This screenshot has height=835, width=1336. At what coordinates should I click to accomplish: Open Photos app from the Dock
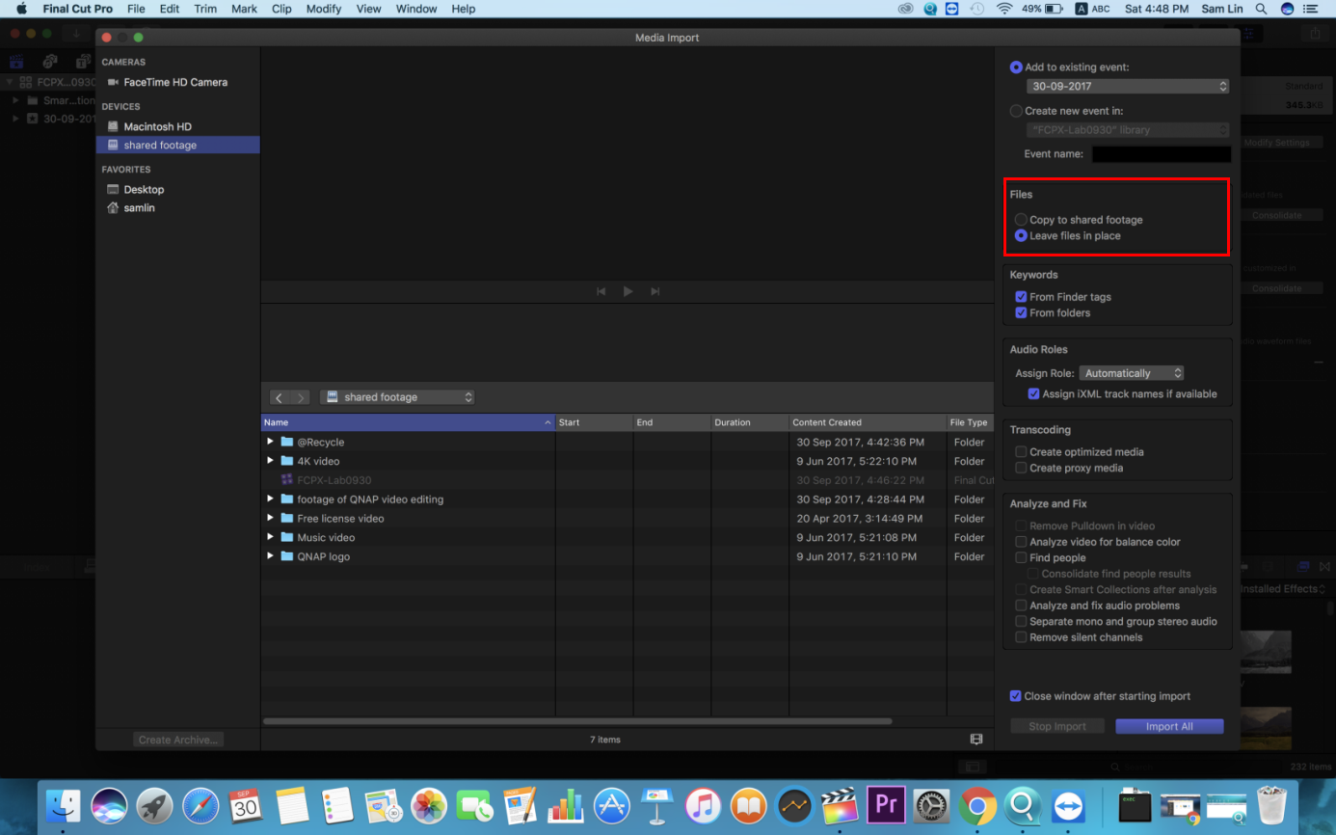click(428, 805)
